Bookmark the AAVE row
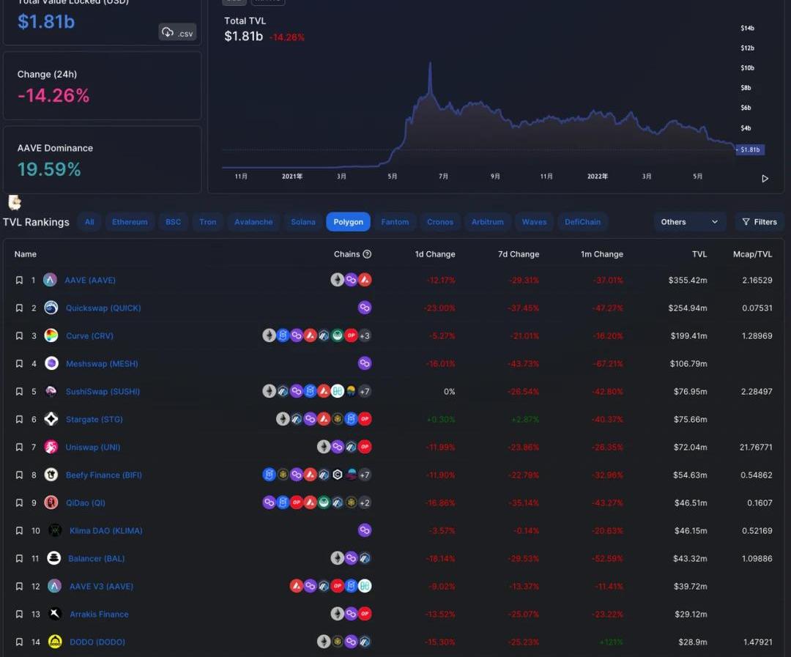 [x=19, y=280]
